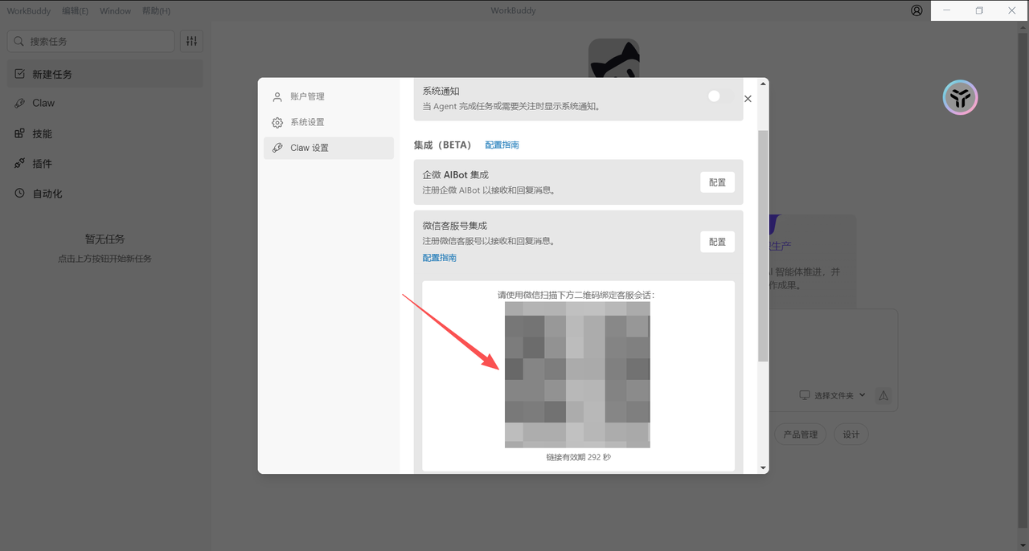
Task: Open the 编辑(E) menu
Action: tap(75, 11)
